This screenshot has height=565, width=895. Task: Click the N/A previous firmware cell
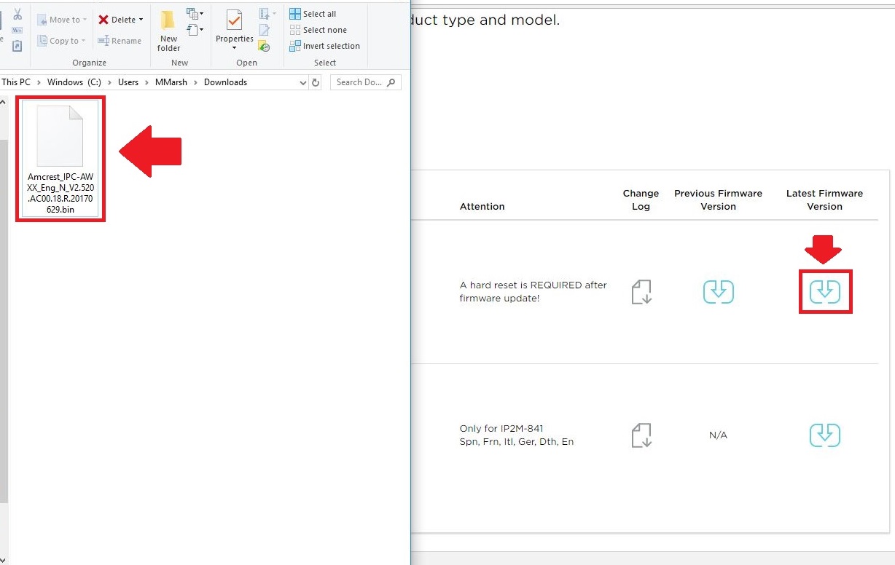(x=718, y=435)
